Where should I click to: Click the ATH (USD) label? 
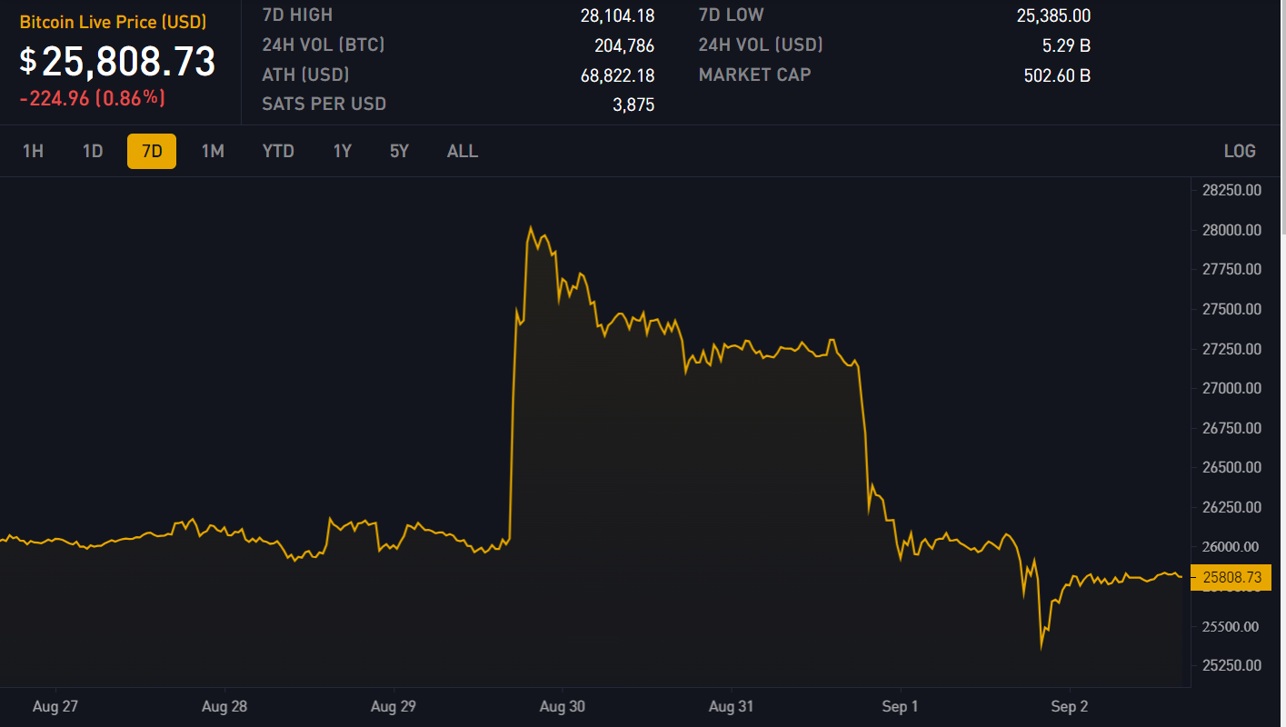tap(305, 75)
